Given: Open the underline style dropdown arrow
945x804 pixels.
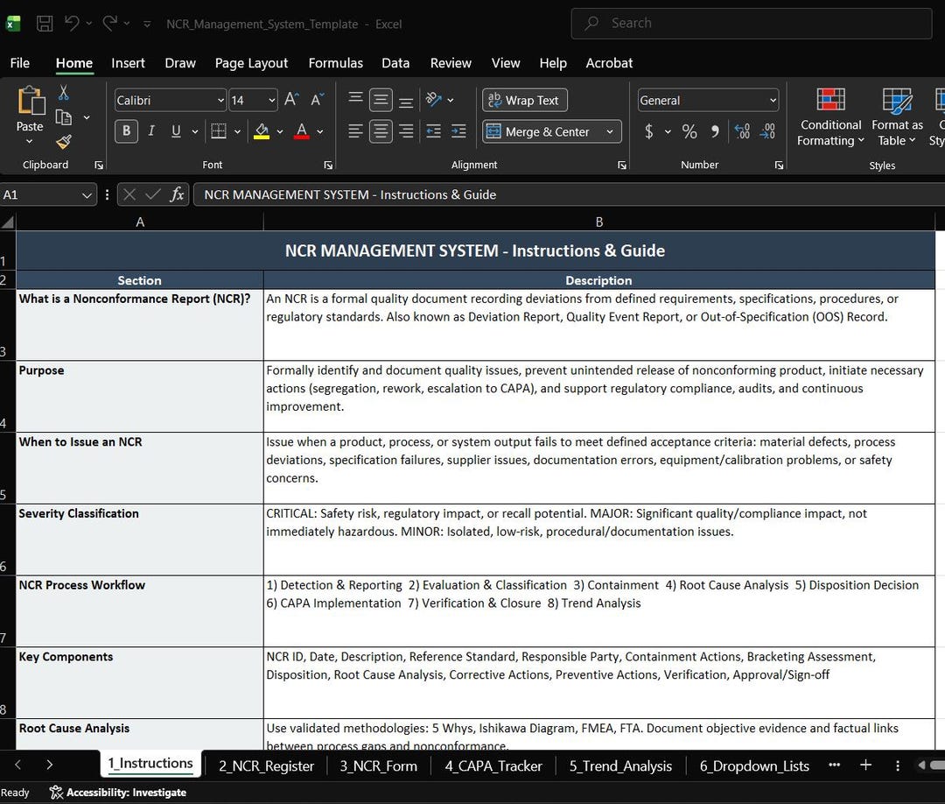Looking at the screenshot, I should pyautogui.click(x=194, y=130).
